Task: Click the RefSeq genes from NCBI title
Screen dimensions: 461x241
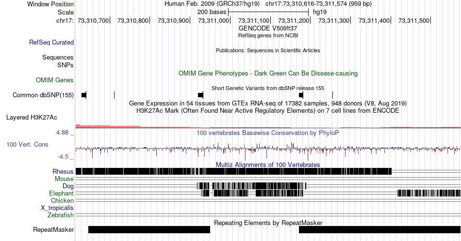Action: [268, 35]
